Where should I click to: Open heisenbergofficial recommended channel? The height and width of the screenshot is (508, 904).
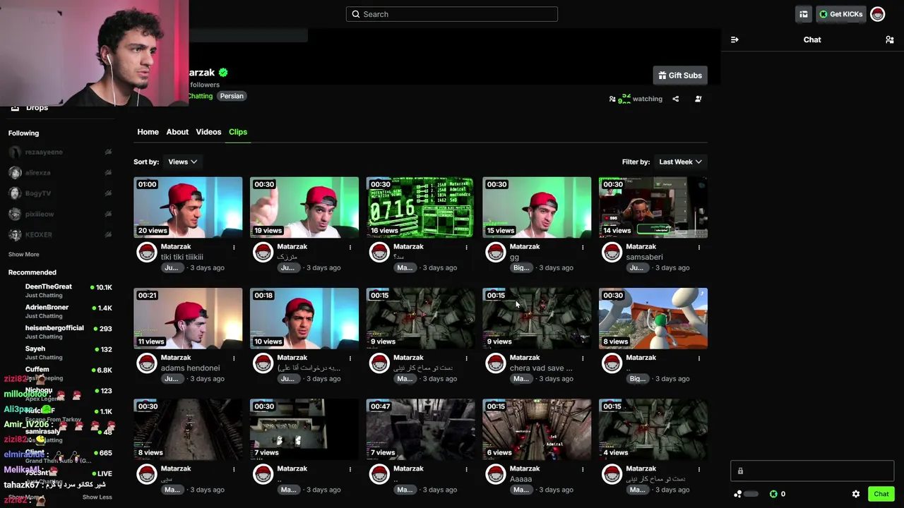[x=60, y=332]
